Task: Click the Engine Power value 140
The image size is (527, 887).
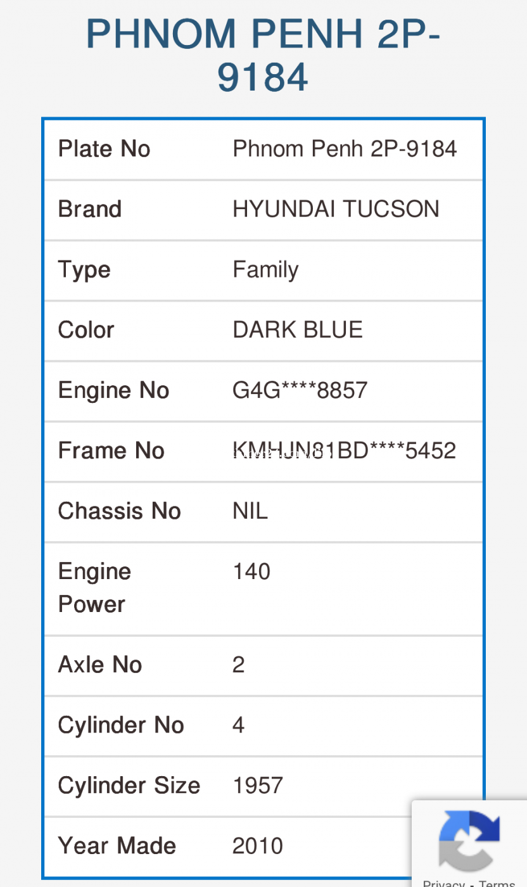Action: [x=251, y=571]
